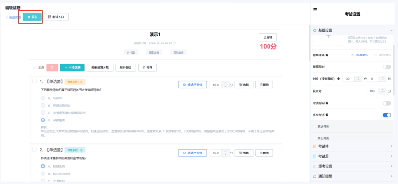Tick the checkbox for question 1
Screen dimensions: 398x184
coord(35,81)
